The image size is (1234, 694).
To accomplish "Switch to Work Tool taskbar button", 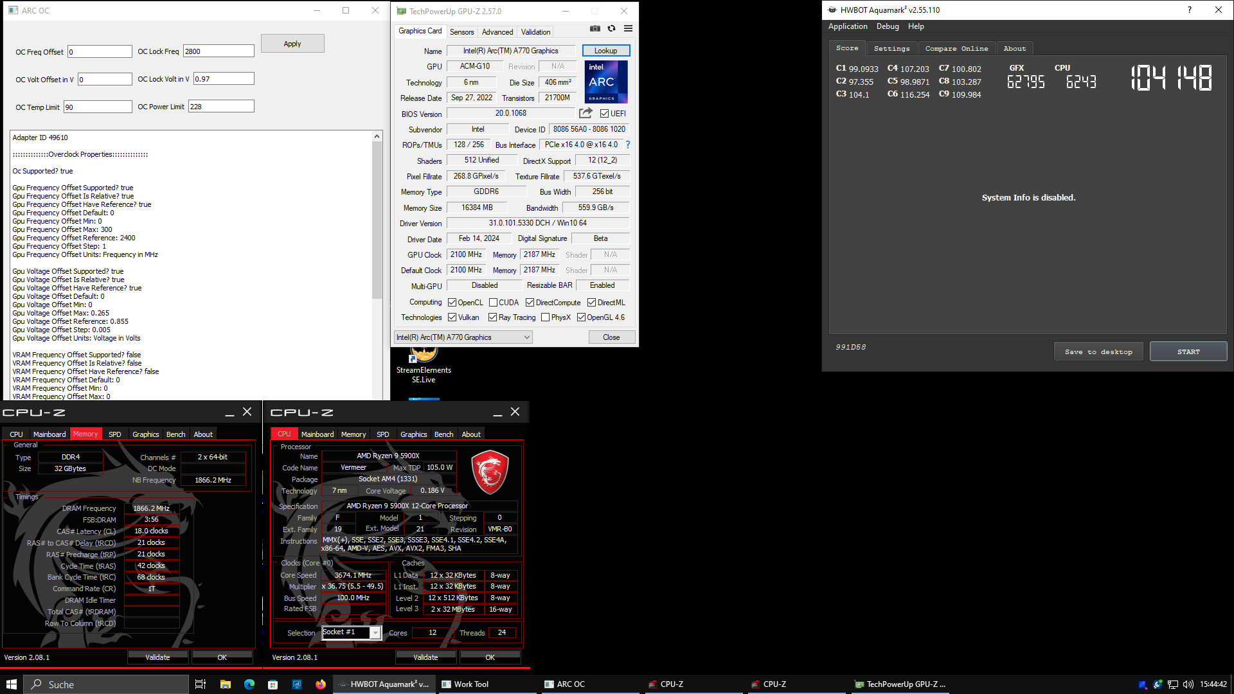I will tap(486, 684).
